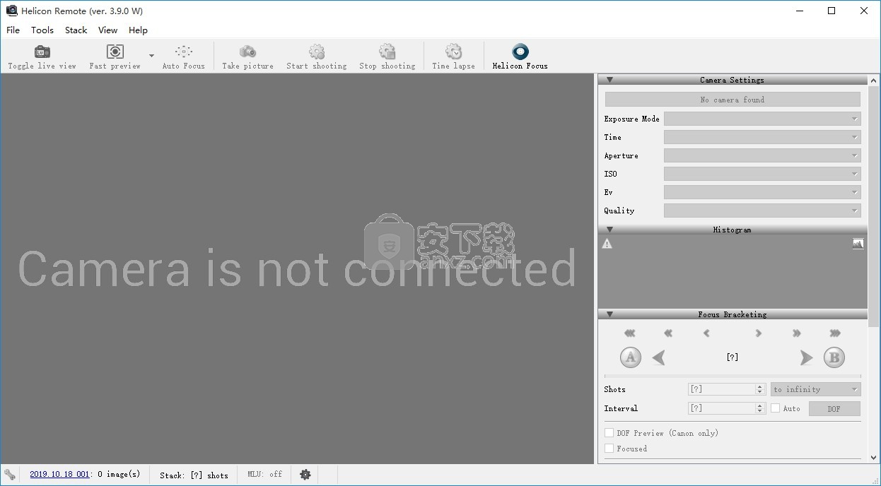Open the Aperture dropdown
Image resolution: width=881 pixels, height=486 pixels.
coord(762,155)
